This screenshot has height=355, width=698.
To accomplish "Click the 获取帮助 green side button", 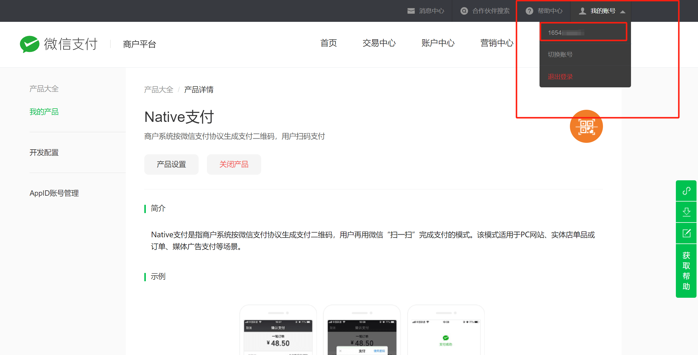I will [686, 271].
